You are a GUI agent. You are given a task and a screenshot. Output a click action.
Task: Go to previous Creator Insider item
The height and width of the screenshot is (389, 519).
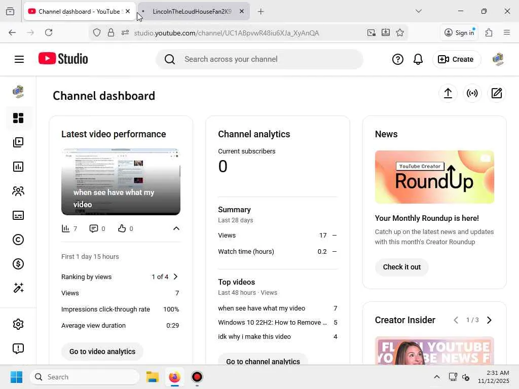tap(456, 320)
